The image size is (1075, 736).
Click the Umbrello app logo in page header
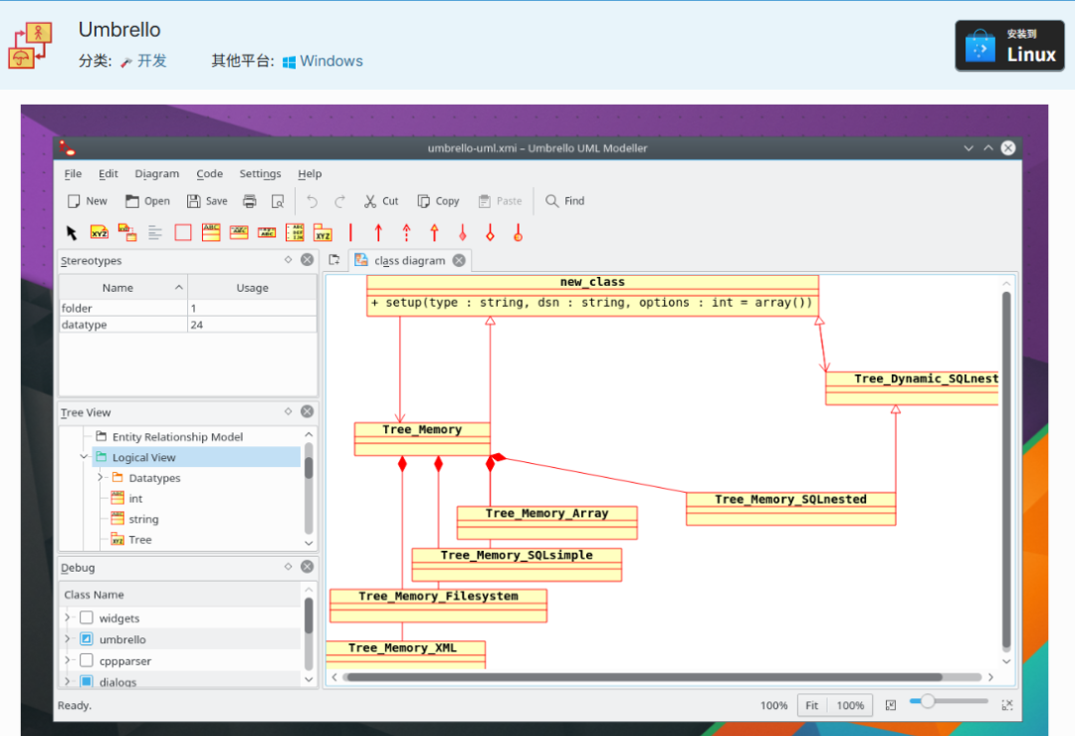pyautogui.click(x=30, y=45)
